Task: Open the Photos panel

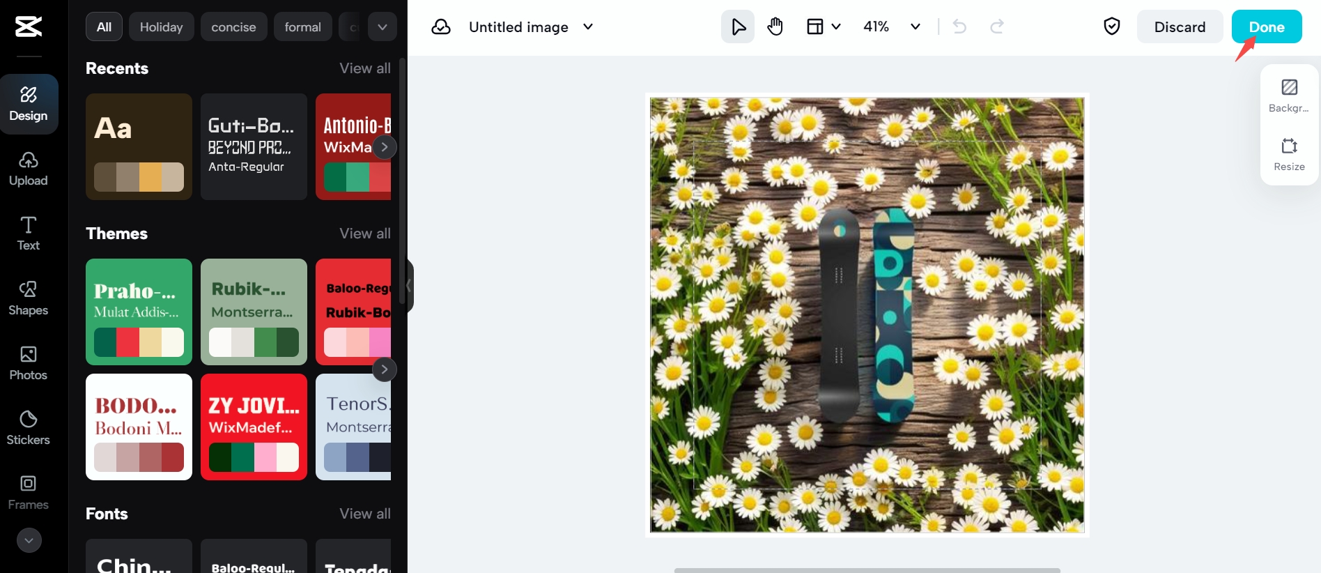Action: pyautogui.click(x=29, y=363)
